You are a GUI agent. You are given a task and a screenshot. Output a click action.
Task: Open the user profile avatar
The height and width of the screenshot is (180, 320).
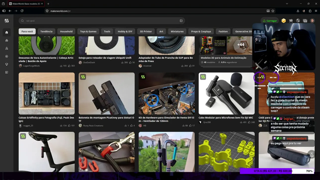[312, 21]
